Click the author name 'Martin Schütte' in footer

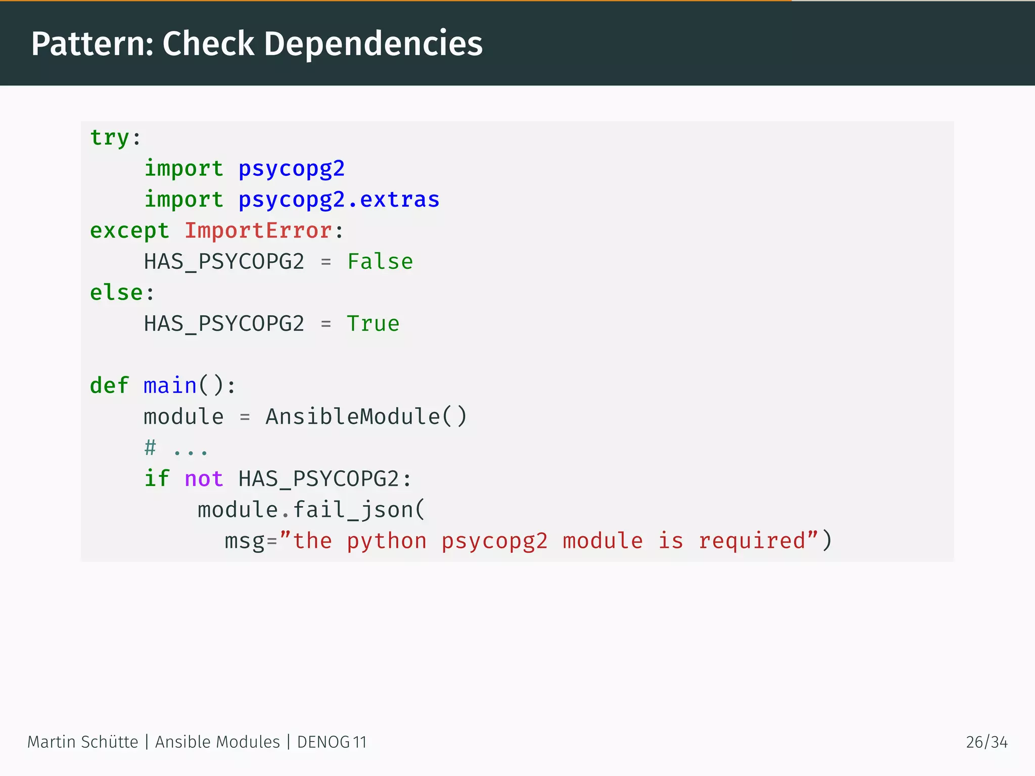[82, 742]
